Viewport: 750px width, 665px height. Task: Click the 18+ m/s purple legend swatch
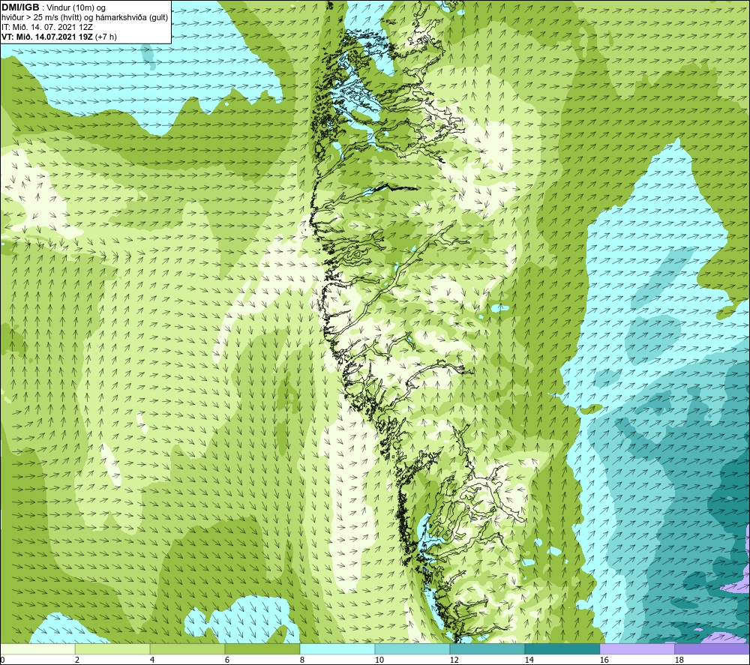coord(712,649)
